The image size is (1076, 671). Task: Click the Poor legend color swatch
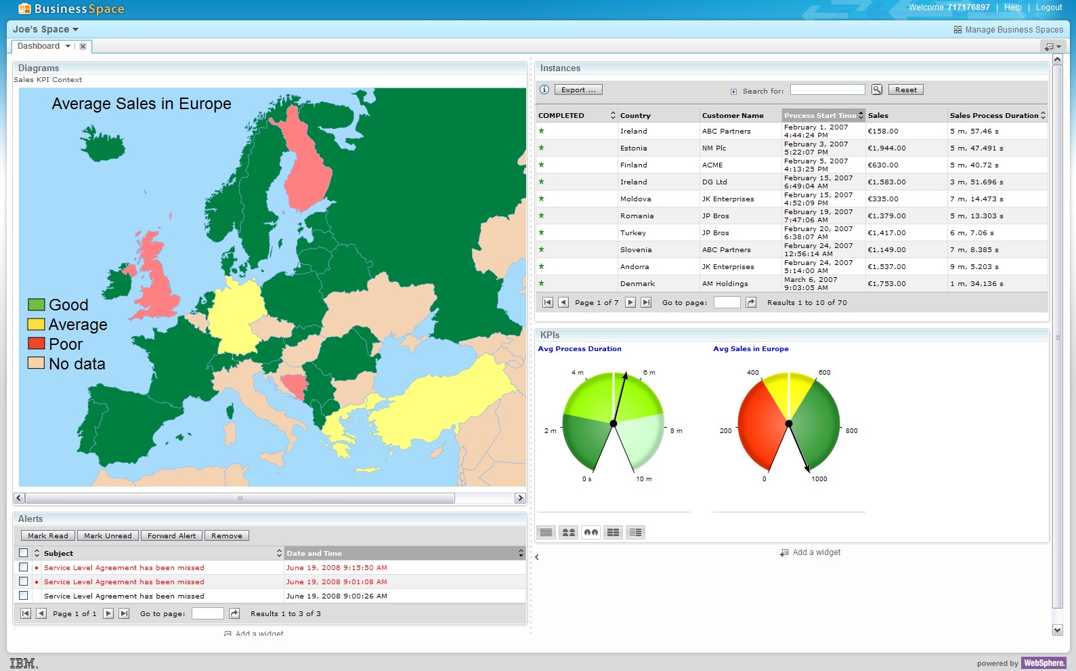click(x=37, y=344)
